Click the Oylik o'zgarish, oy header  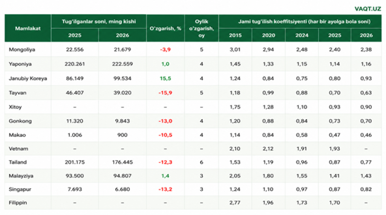click(x=201, y=28)
